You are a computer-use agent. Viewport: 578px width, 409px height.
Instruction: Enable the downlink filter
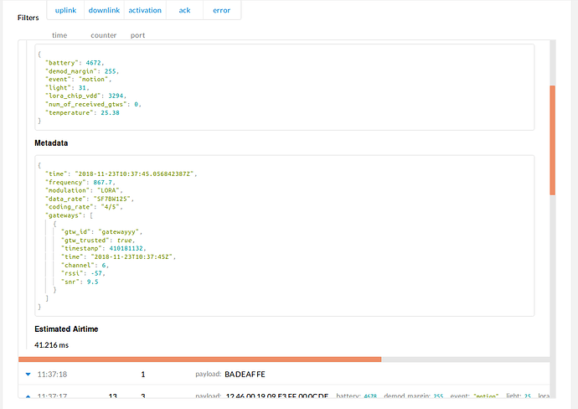(104, 10)
